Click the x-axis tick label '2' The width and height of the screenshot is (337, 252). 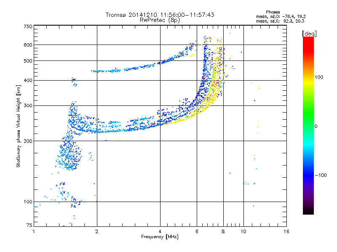97,231
